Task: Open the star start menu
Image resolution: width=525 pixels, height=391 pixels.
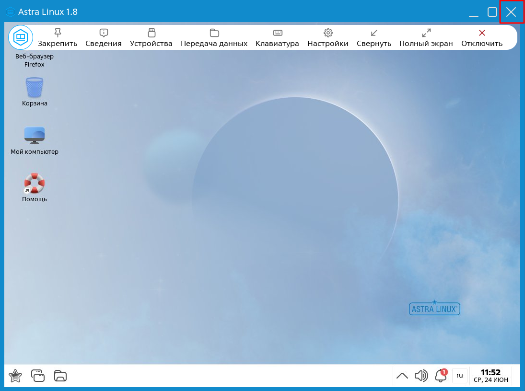Action: 15,376
